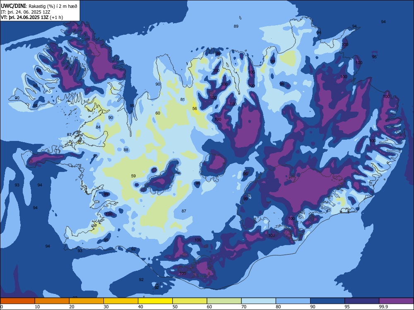The image size is (414, 310).
Task: Click the purple legend swatch above 99.9
Action: (396, 300)
